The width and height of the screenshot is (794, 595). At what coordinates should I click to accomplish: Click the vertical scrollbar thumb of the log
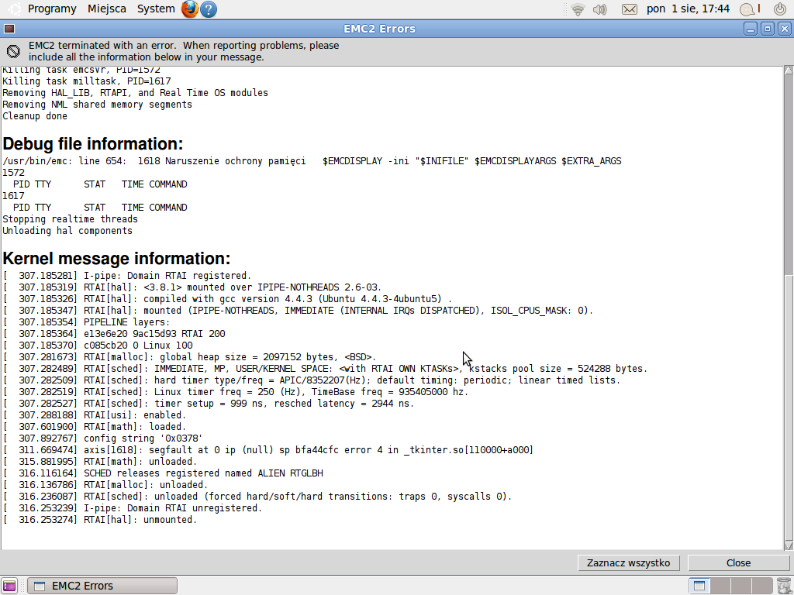[x=789, y=408]
